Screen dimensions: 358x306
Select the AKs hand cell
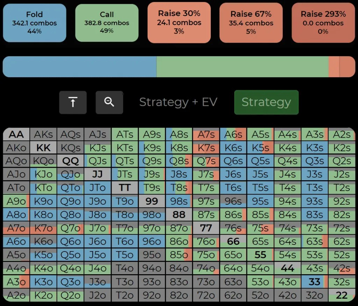(43, 134)
